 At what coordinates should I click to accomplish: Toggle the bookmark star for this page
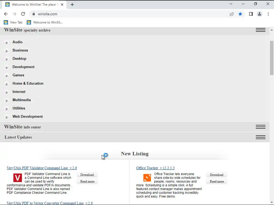[240, 14]
